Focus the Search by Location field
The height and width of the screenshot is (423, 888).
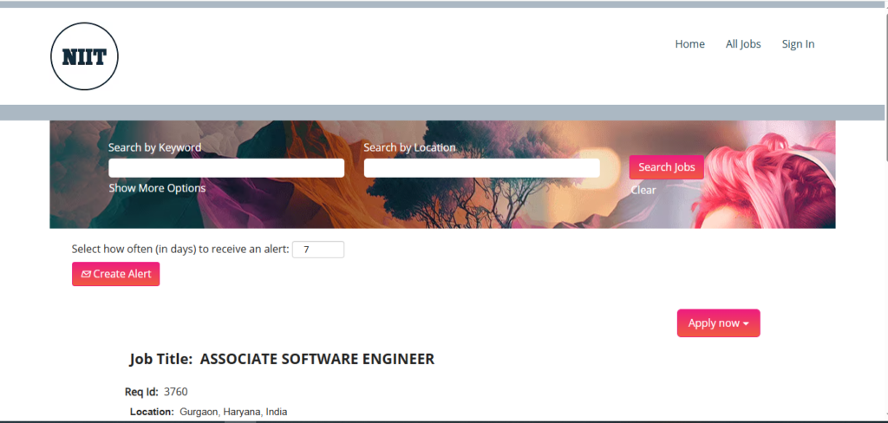click(482, 168)
